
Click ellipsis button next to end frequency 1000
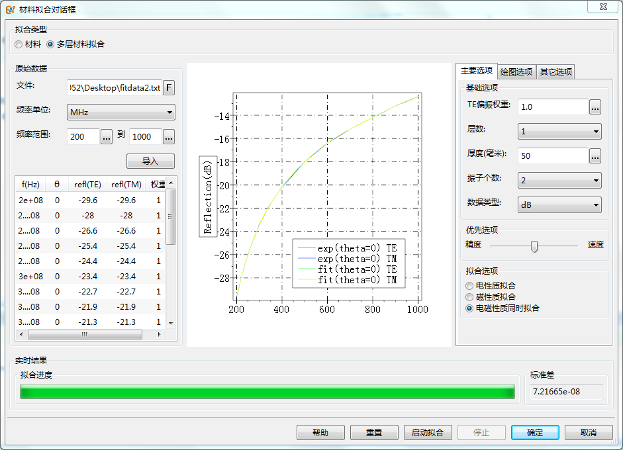coord(169,137)
